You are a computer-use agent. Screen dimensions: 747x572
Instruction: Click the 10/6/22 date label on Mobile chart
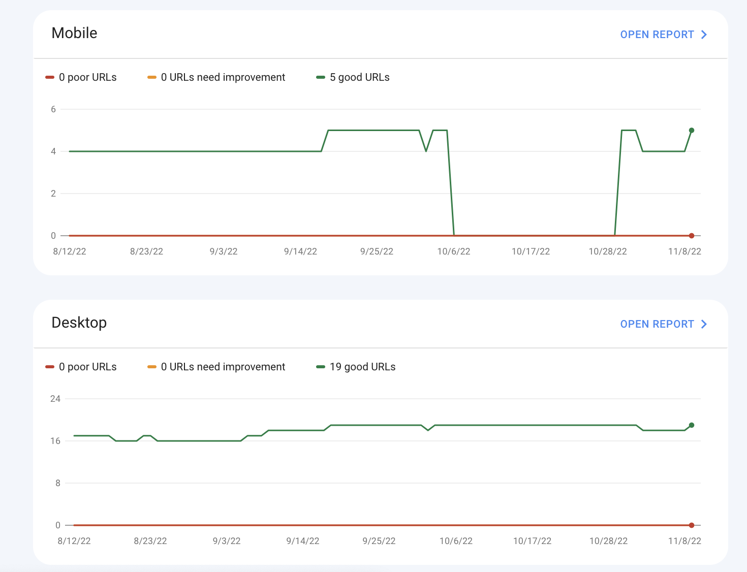click(454, 251)
